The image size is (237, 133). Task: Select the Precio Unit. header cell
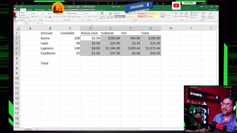click(x=90, y=33)
